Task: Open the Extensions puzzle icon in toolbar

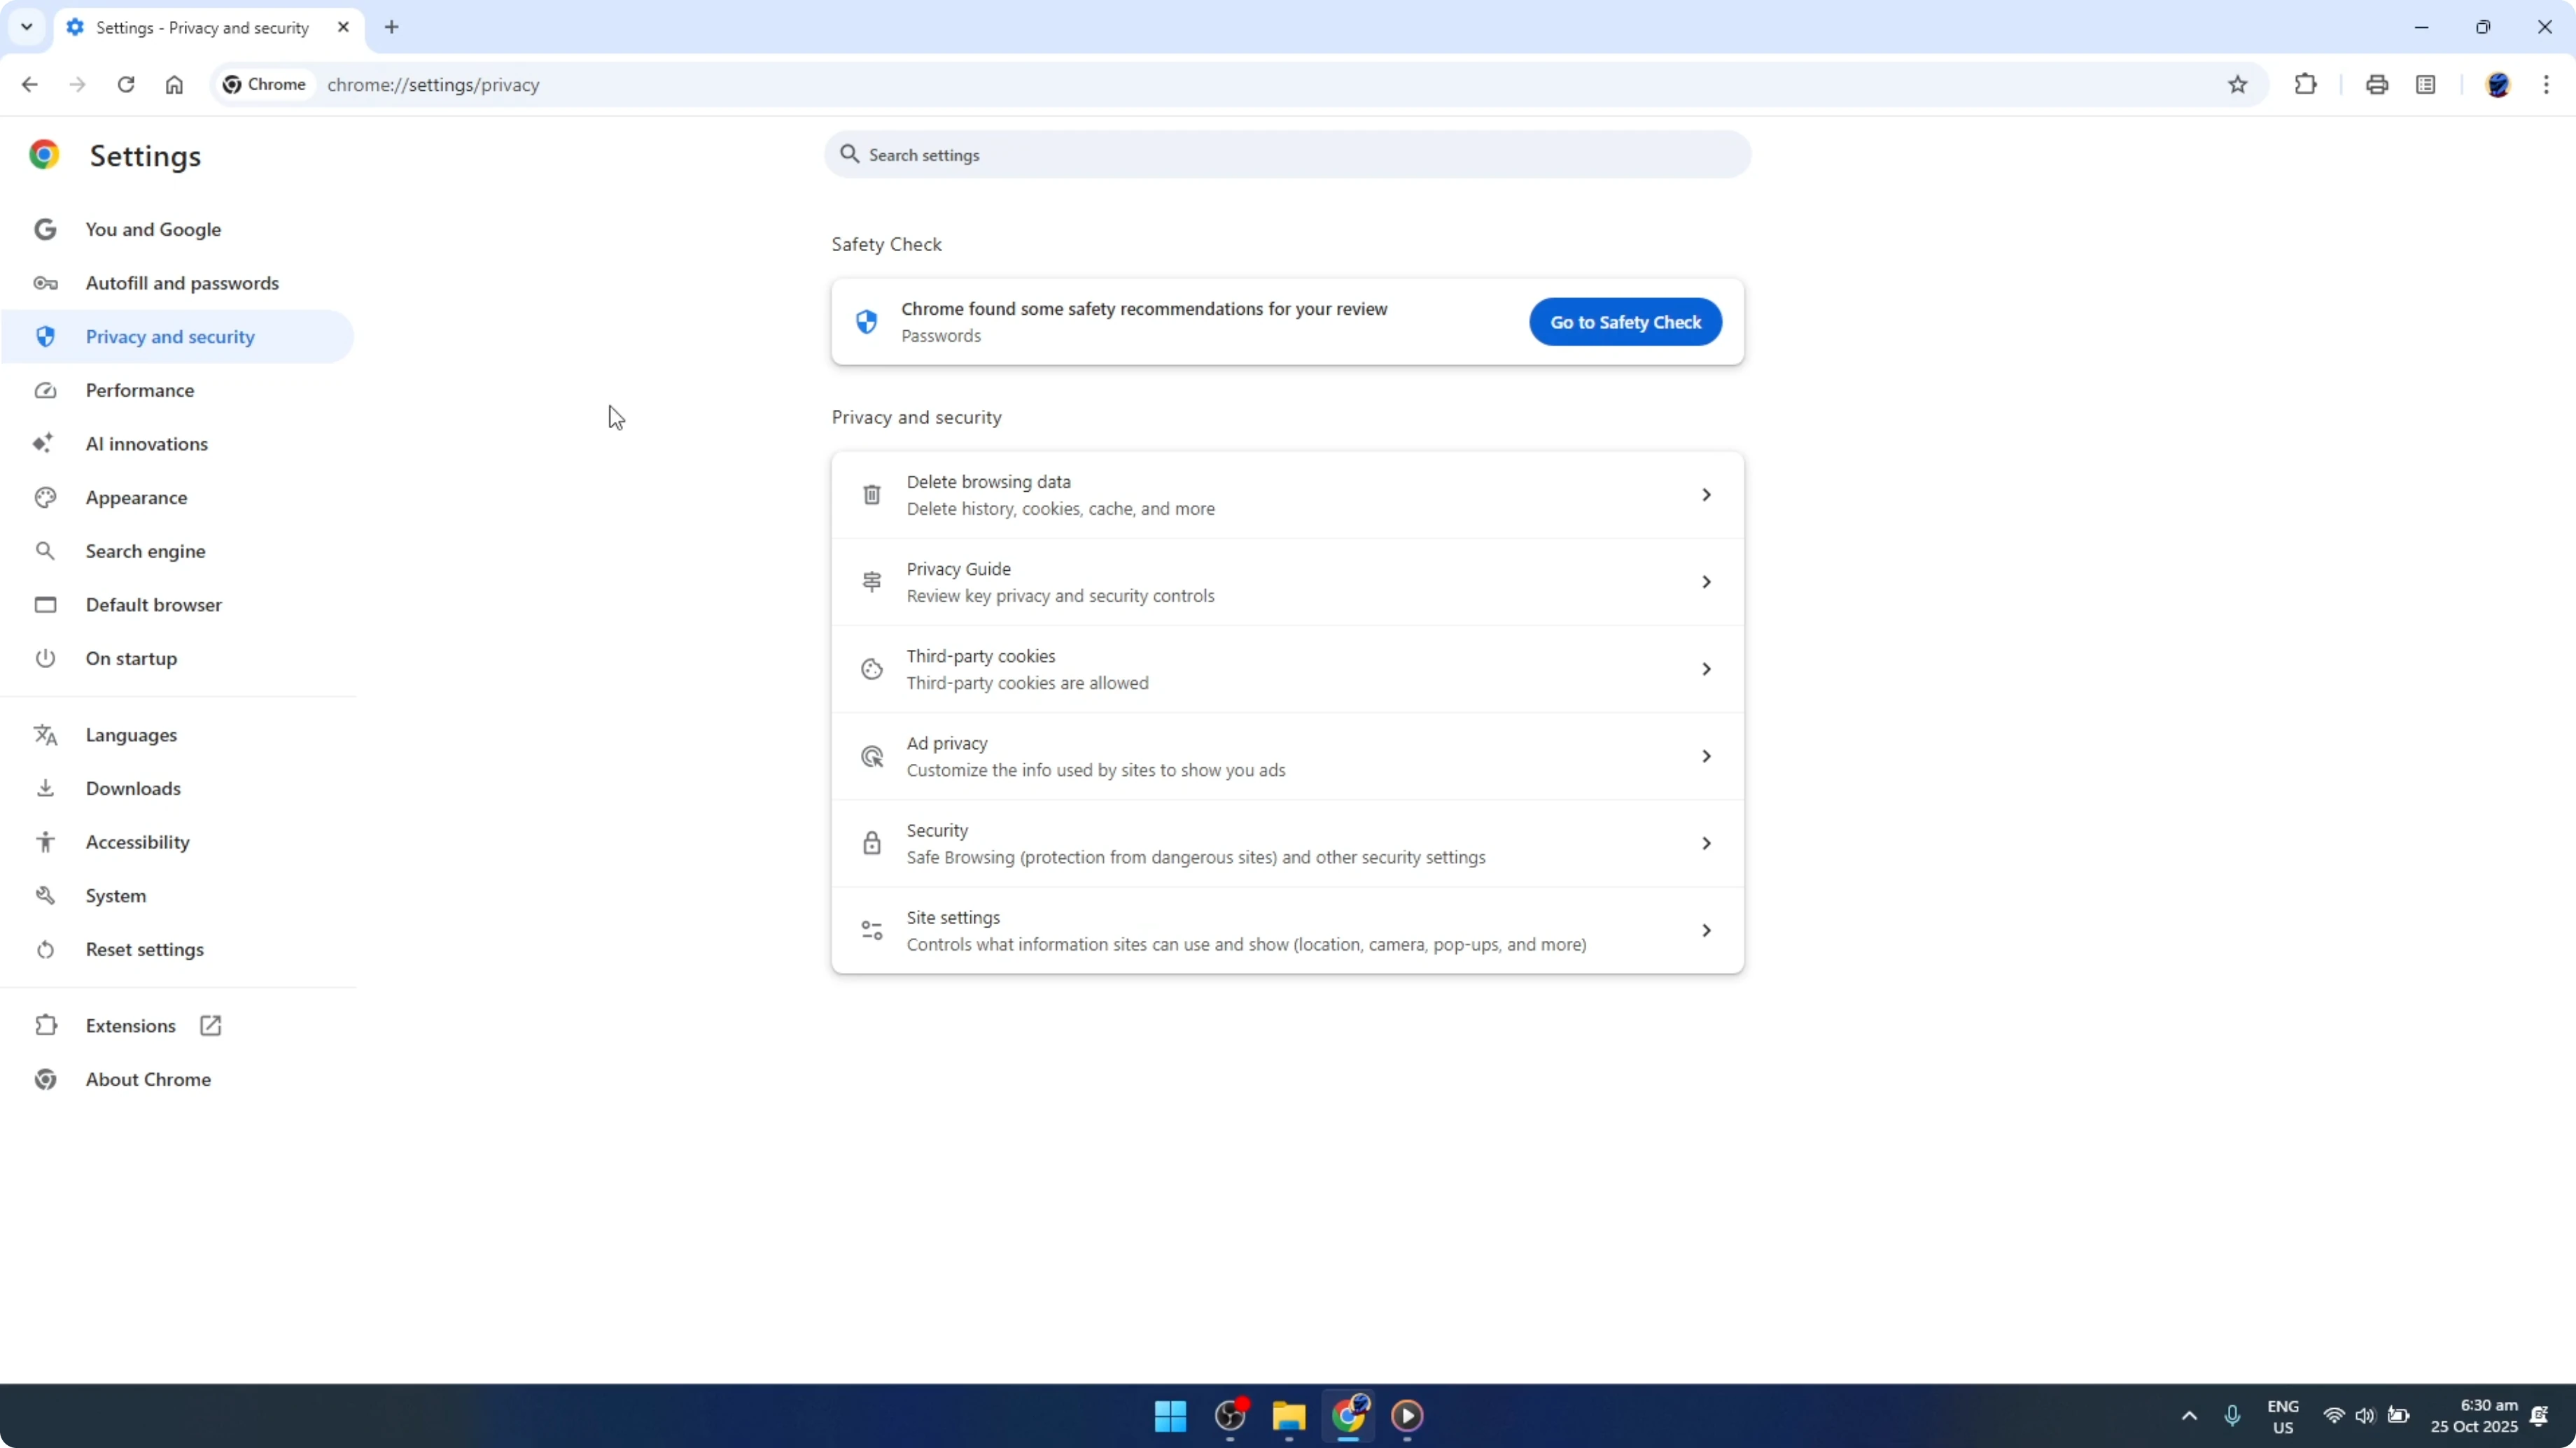Action: point(2305,84)
